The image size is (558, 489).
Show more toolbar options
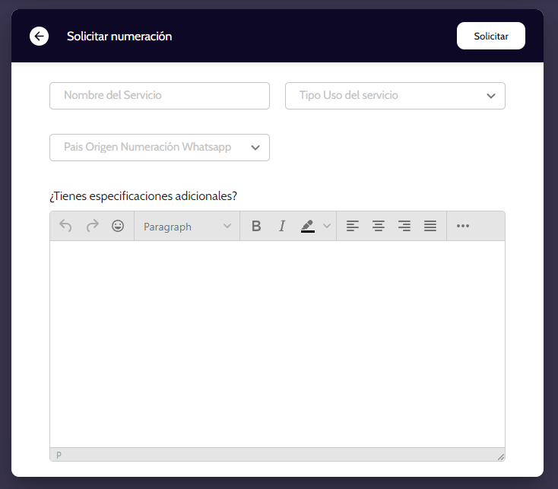[463, 226]
